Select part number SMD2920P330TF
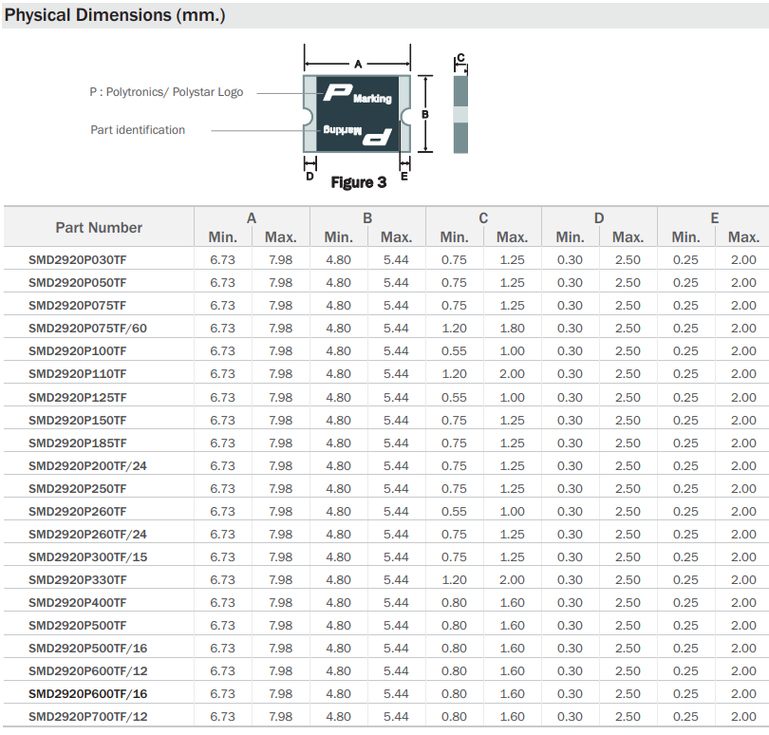Viewport: 769px width, 735px height. tap(77, 580)
